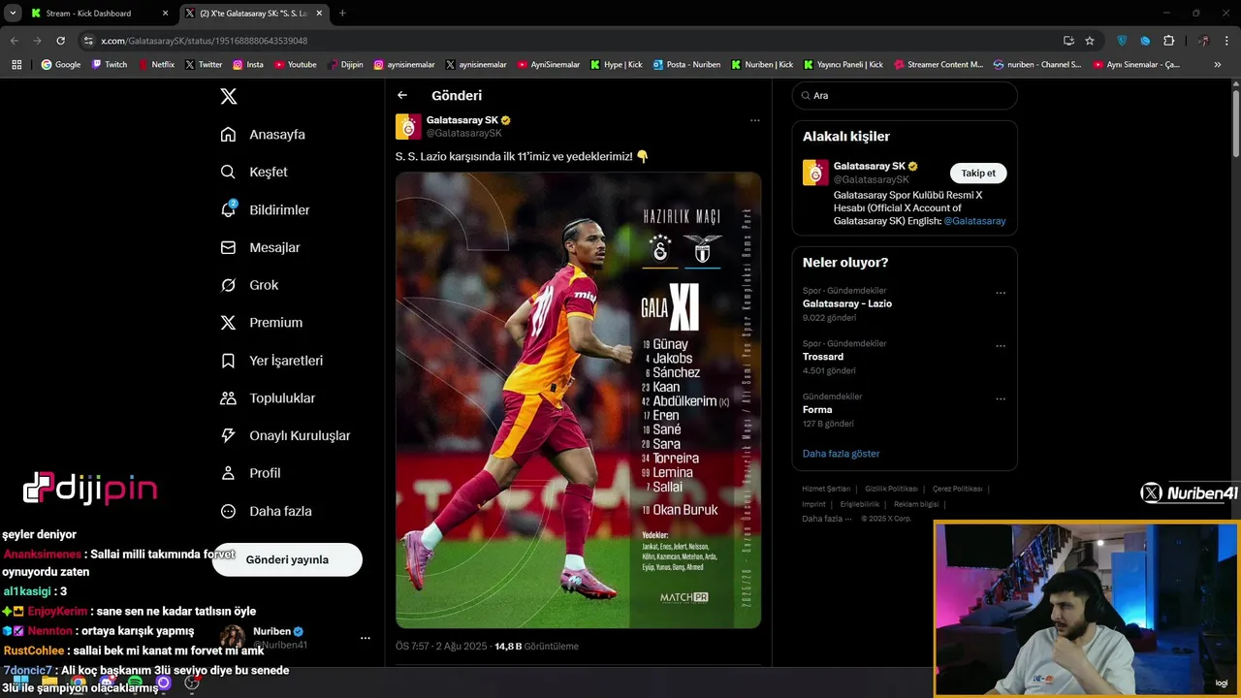Open the @Galatasaray English account link
Screen dimensions: 1241x698
[974, 221]
